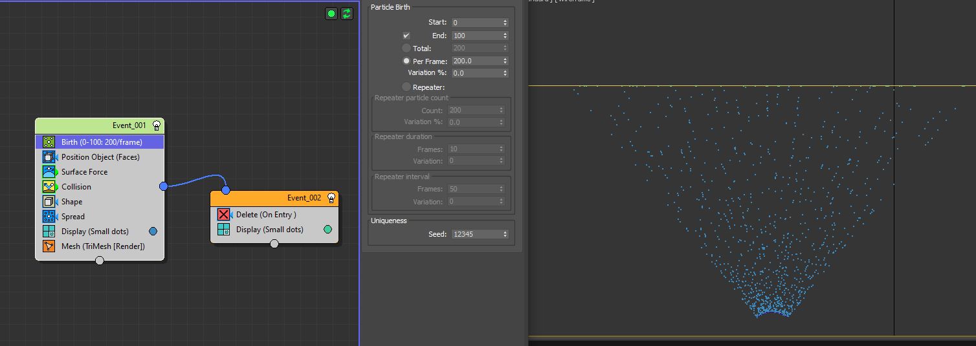
Task: Select the red Delete operator icon
Action: click(224, 215)
